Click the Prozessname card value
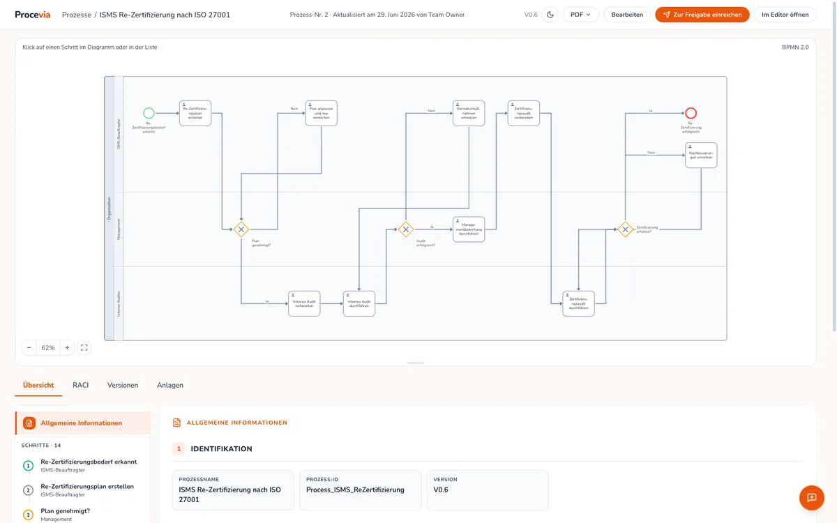 tap(230, 494)
